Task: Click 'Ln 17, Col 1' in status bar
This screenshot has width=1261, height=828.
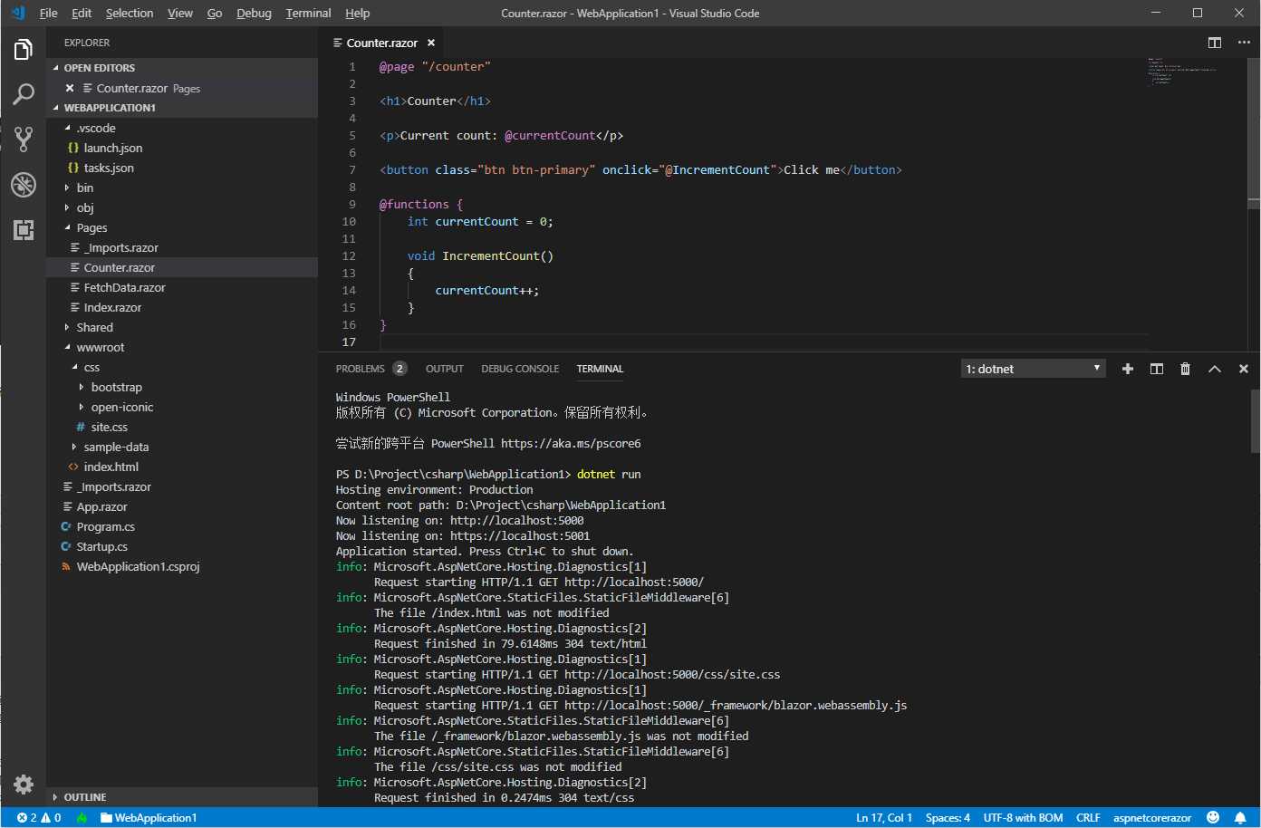Action: (x=884, y=817)
